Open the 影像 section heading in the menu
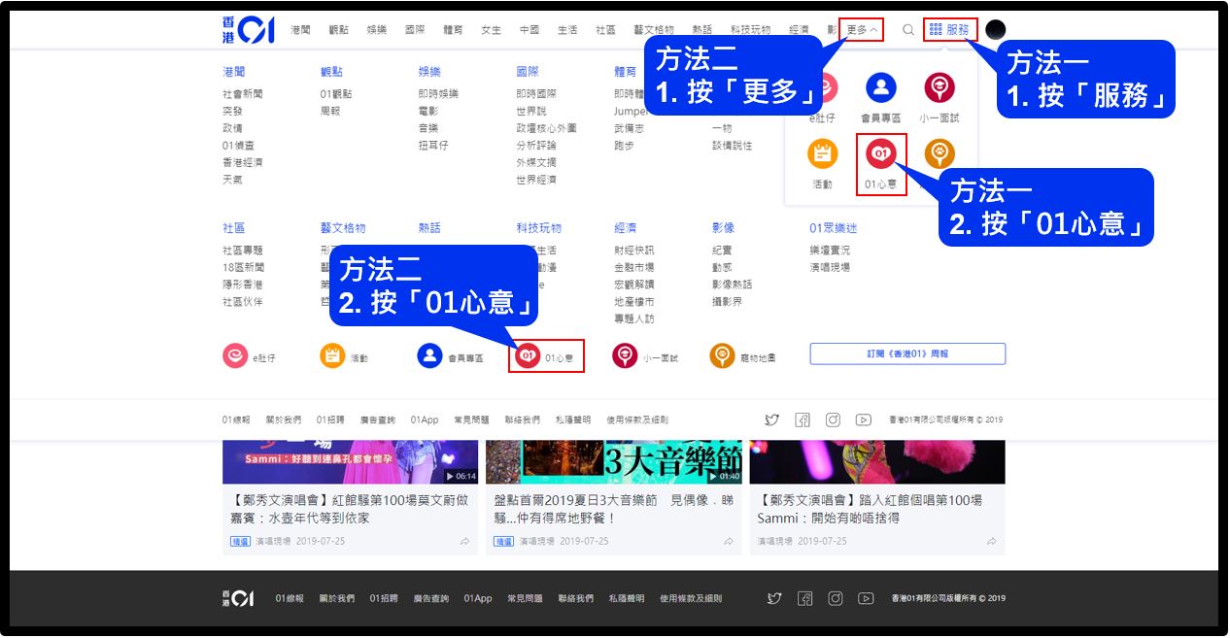This screenshot has height=638, width=1230. pyautogui.click(x=723, y=228)
